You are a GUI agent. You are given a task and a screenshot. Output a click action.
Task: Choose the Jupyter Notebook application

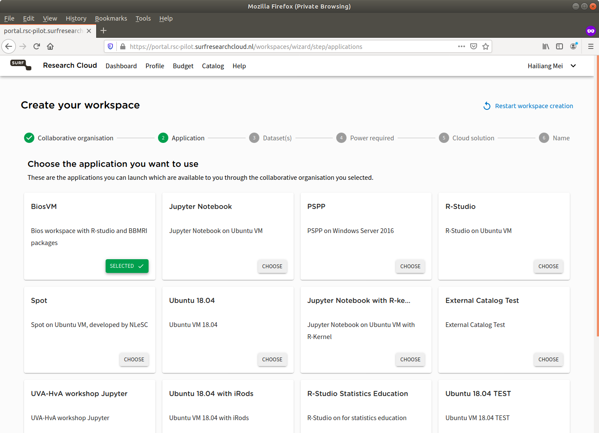(272, 266)
